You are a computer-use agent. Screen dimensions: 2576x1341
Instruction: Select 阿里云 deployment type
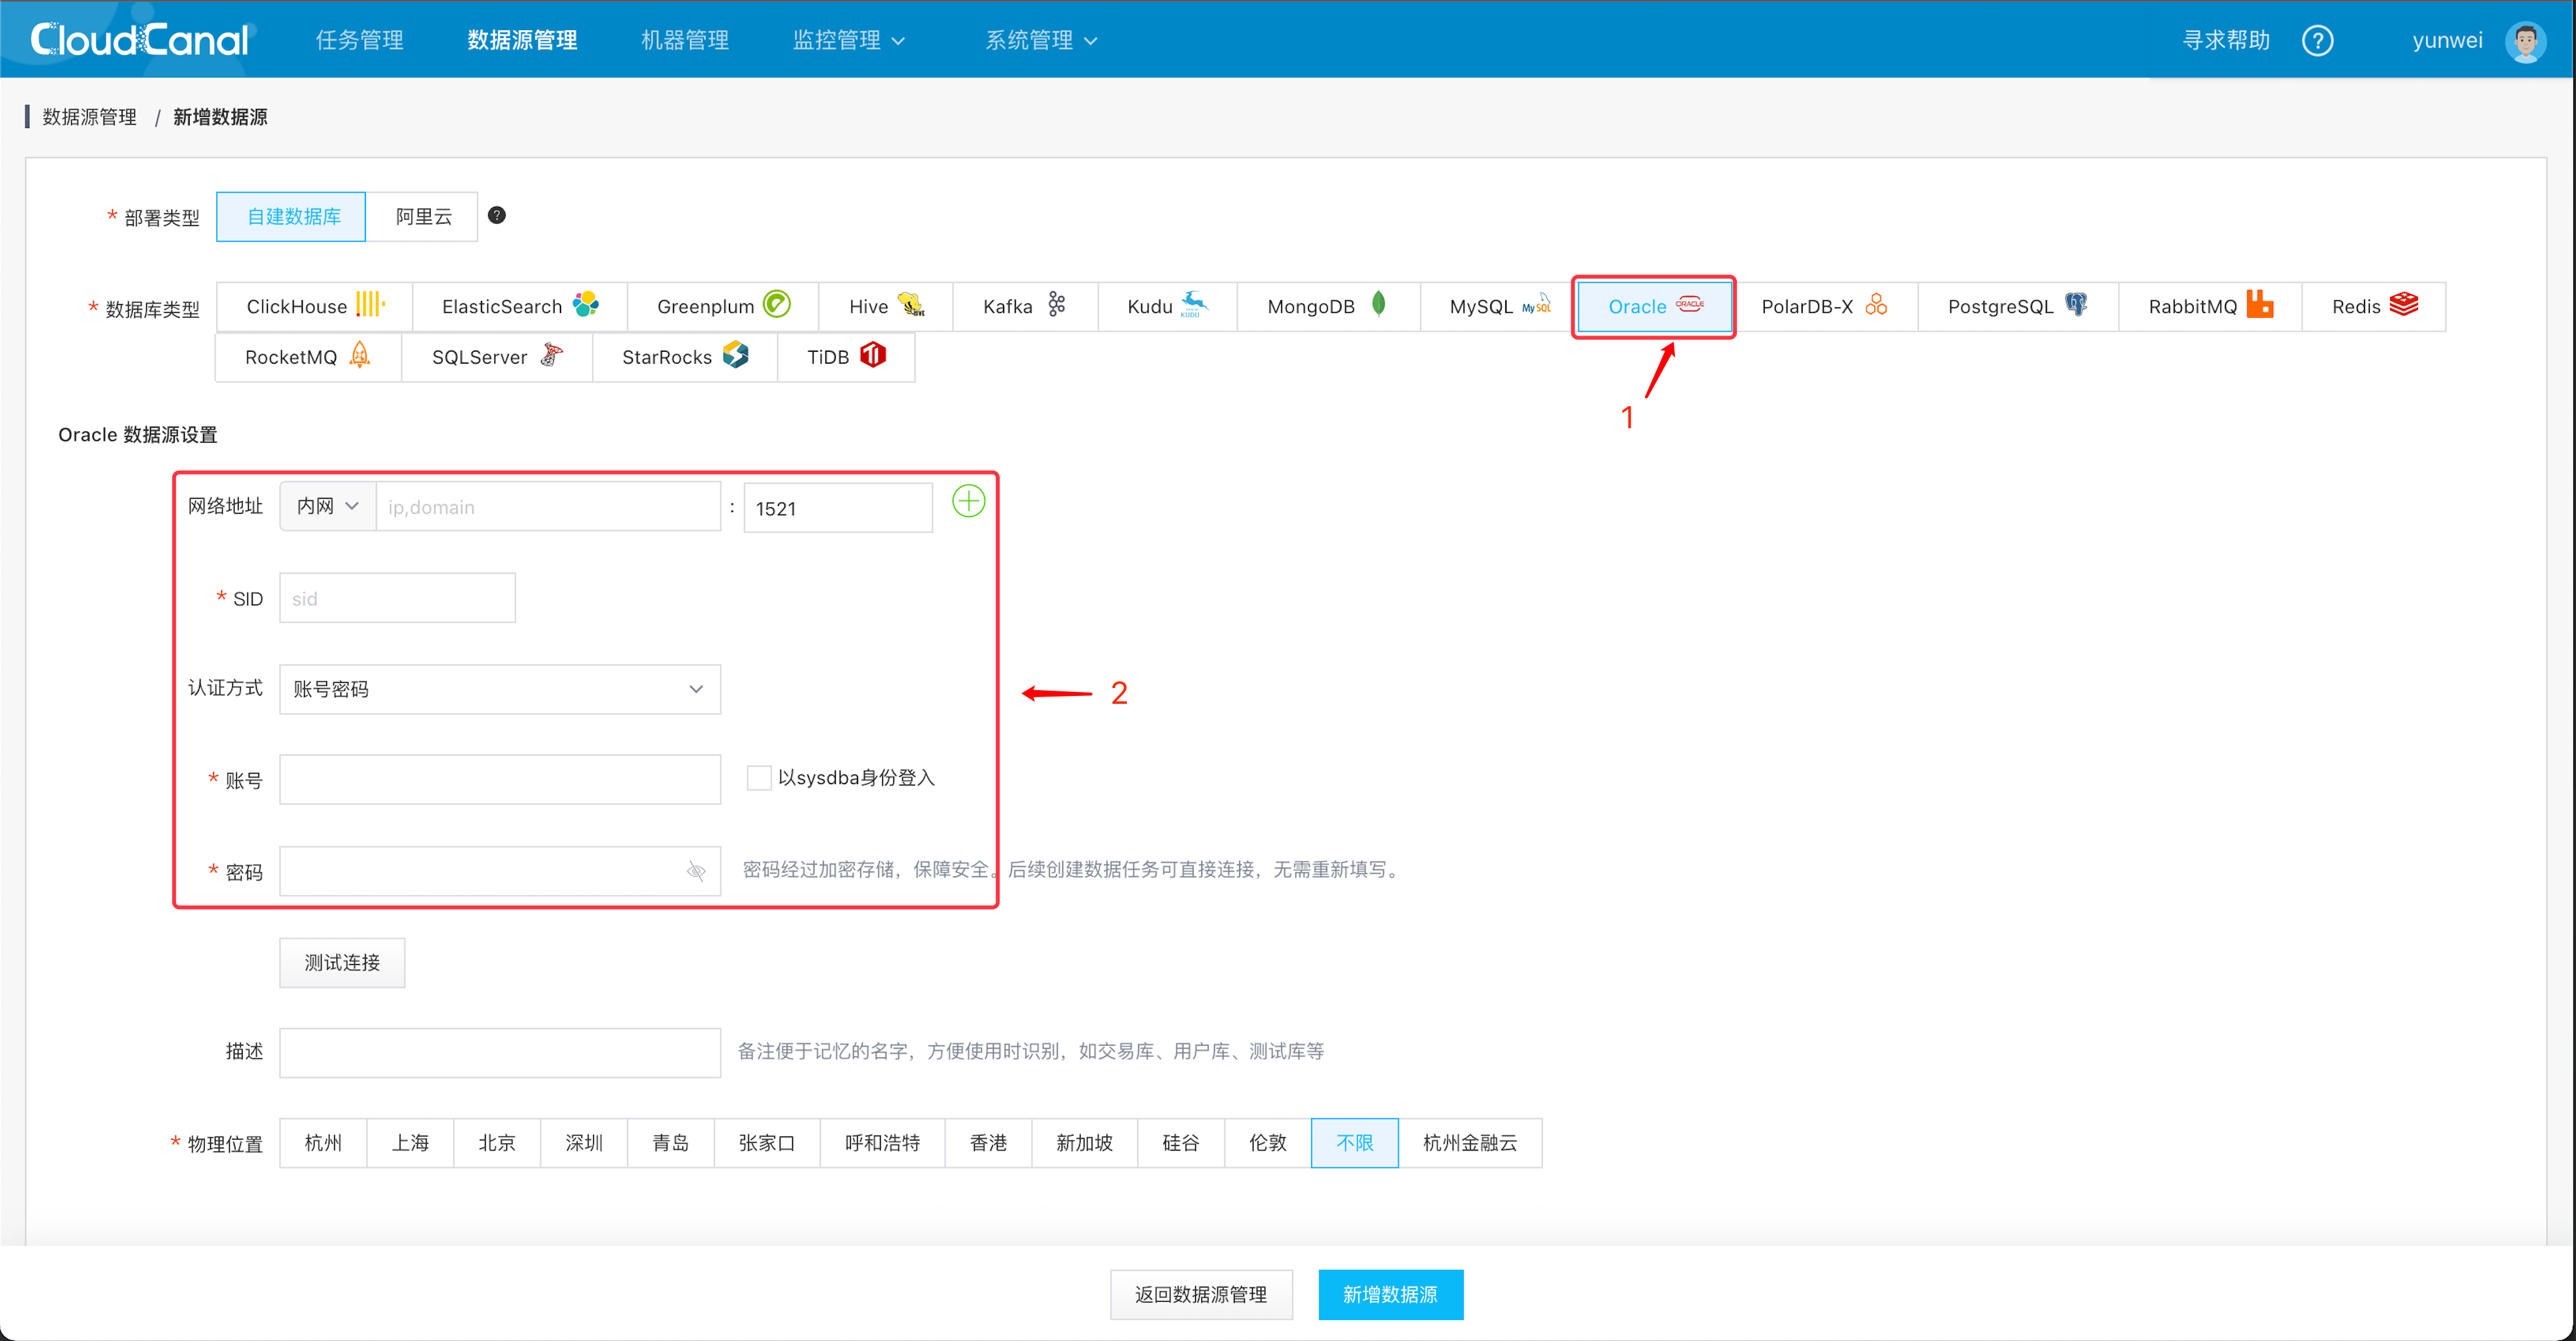423,216
